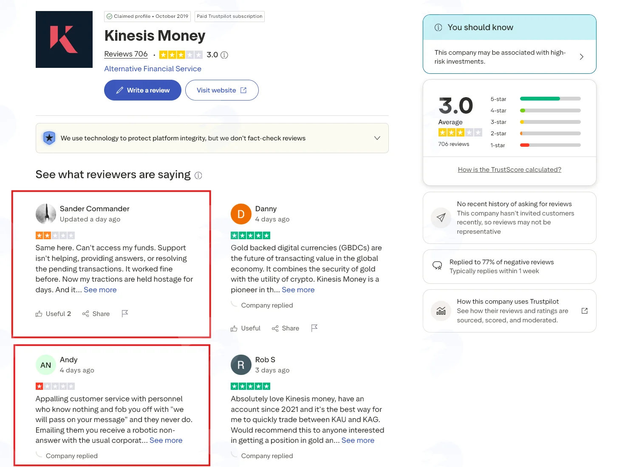
Task: Open 'How is the TrustScore calculated?' link
Action: click(509, 170)
